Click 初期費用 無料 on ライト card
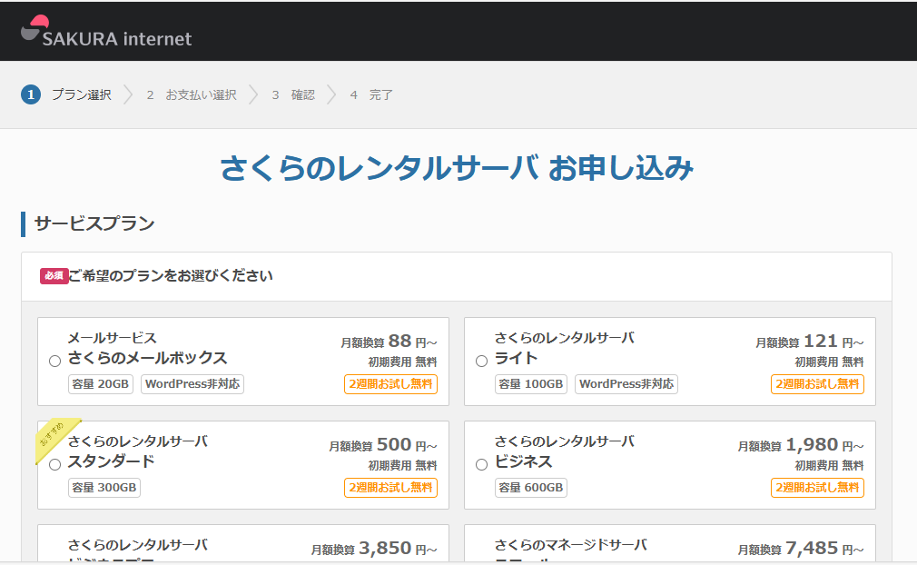The height and width of the screenshot is (565, 917). tap(829, 362)
